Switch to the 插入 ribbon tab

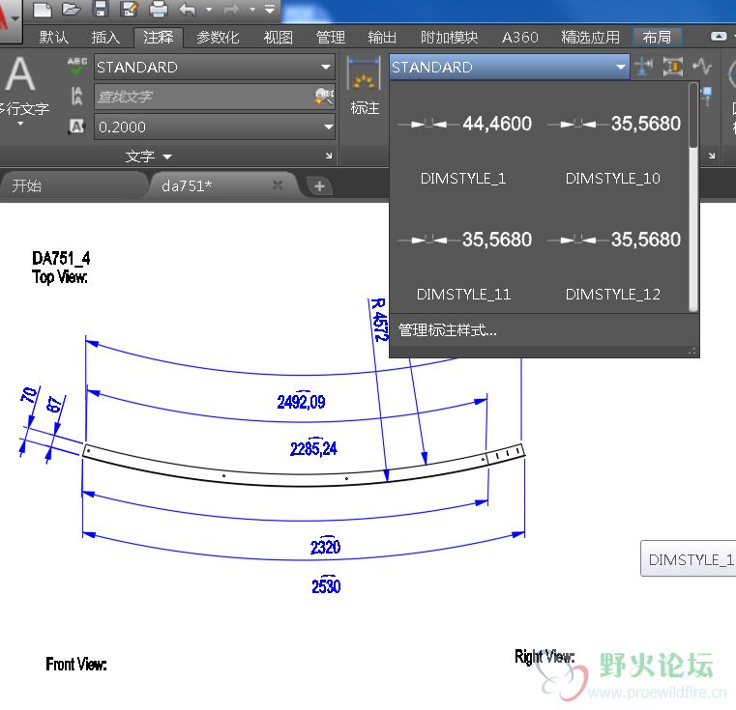(105, 38)
